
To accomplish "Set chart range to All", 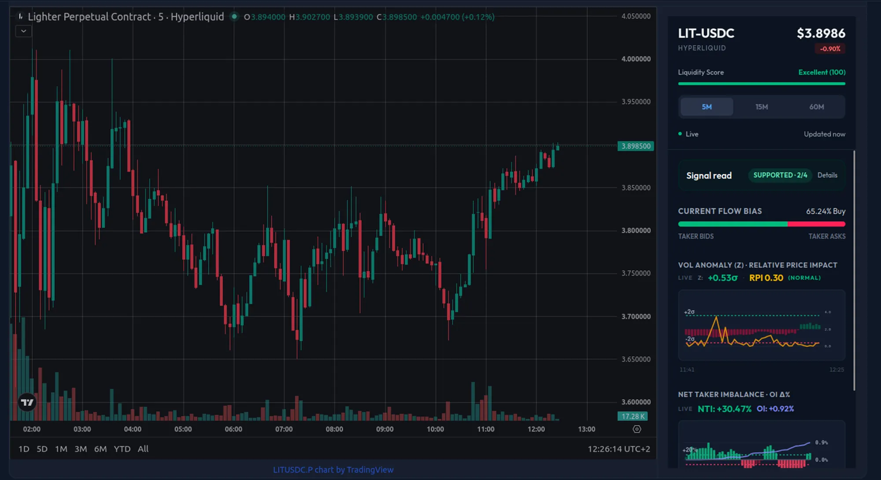I will 143,449.
